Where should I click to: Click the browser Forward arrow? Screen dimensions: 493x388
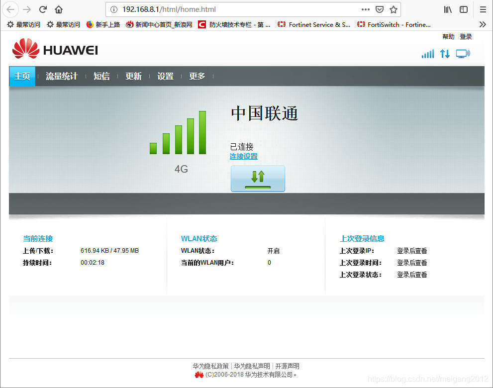27,9
